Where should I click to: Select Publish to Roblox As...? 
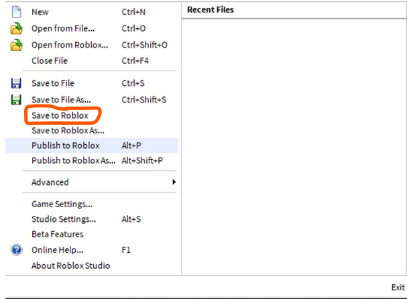74,161
